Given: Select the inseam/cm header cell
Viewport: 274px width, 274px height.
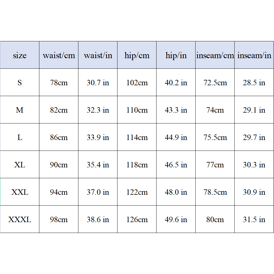Looking at the screenshot, I should pos(215,55).
